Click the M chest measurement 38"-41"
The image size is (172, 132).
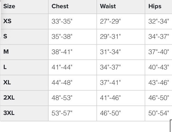tap(62, 52)
